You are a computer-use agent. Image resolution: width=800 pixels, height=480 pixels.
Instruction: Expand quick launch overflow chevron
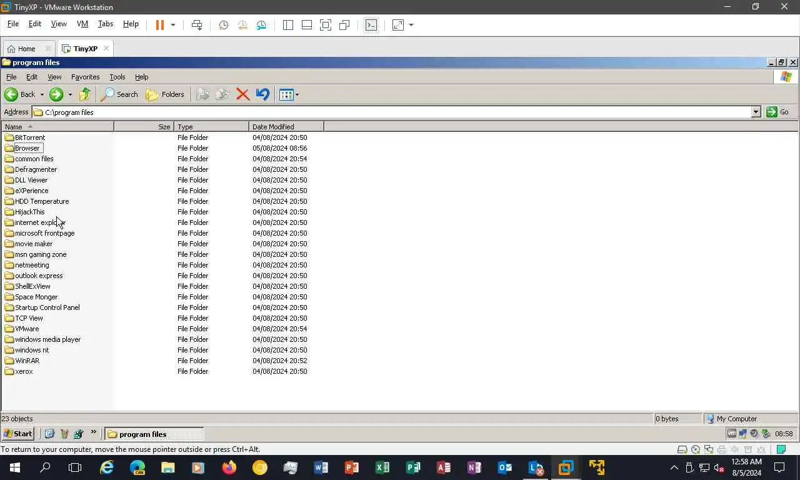pyautogui.click(x=94, y=432)
